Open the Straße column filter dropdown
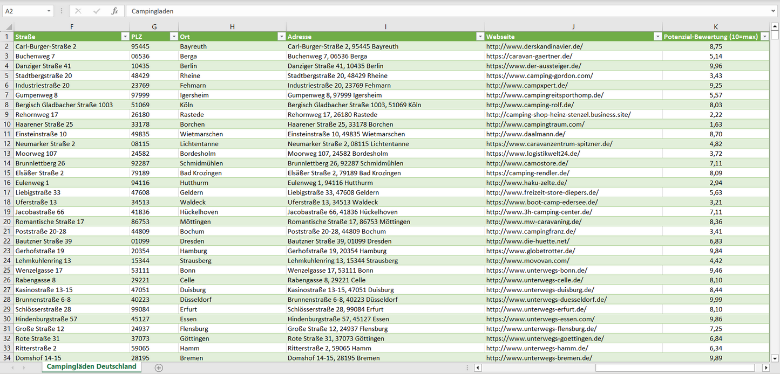 coord(125,37)
